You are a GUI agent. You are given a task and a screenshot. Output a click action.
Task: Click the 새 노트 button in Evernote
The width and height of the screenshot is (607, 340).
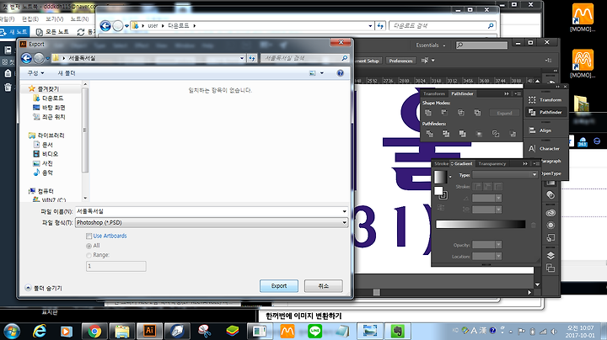(x=14, y=32)
